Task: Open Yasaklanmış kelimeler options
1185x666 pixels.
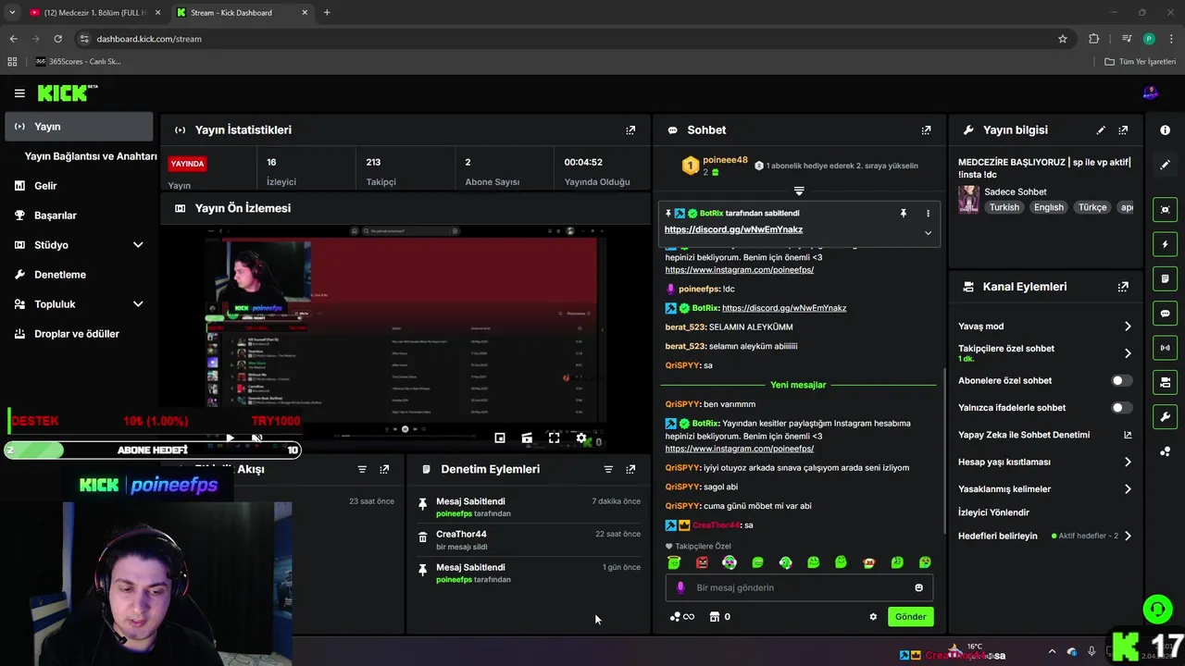Action: [x=1128, y=488]
